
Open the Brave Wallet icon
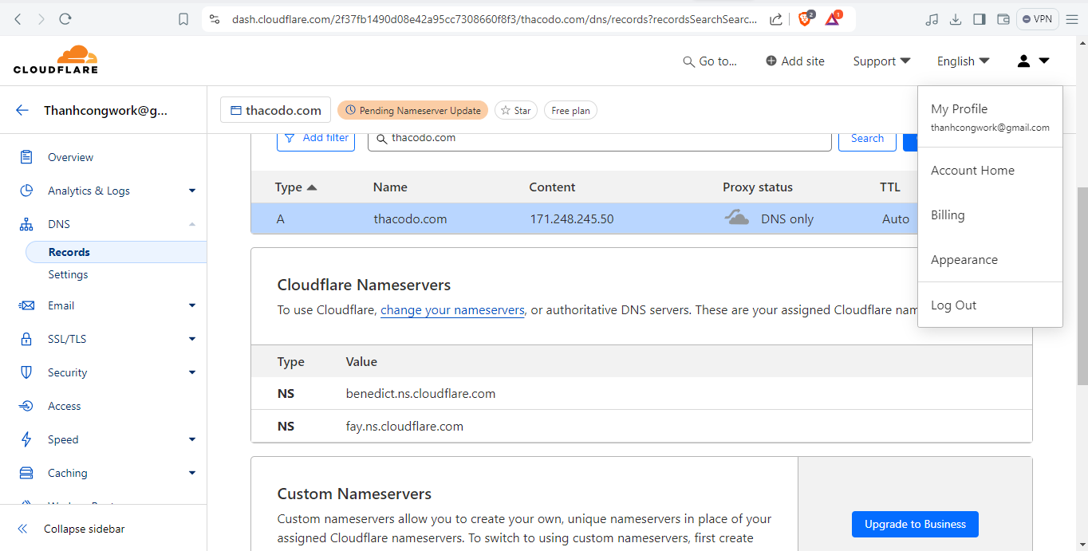(1003, 19)
